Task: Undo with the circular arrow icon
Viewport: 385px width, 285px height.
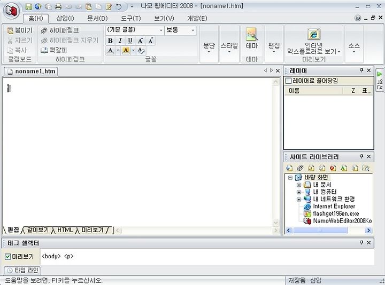Action: (119, 6)
